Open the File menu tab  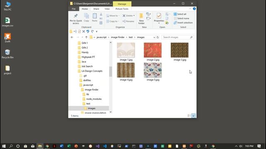point(74,9)
